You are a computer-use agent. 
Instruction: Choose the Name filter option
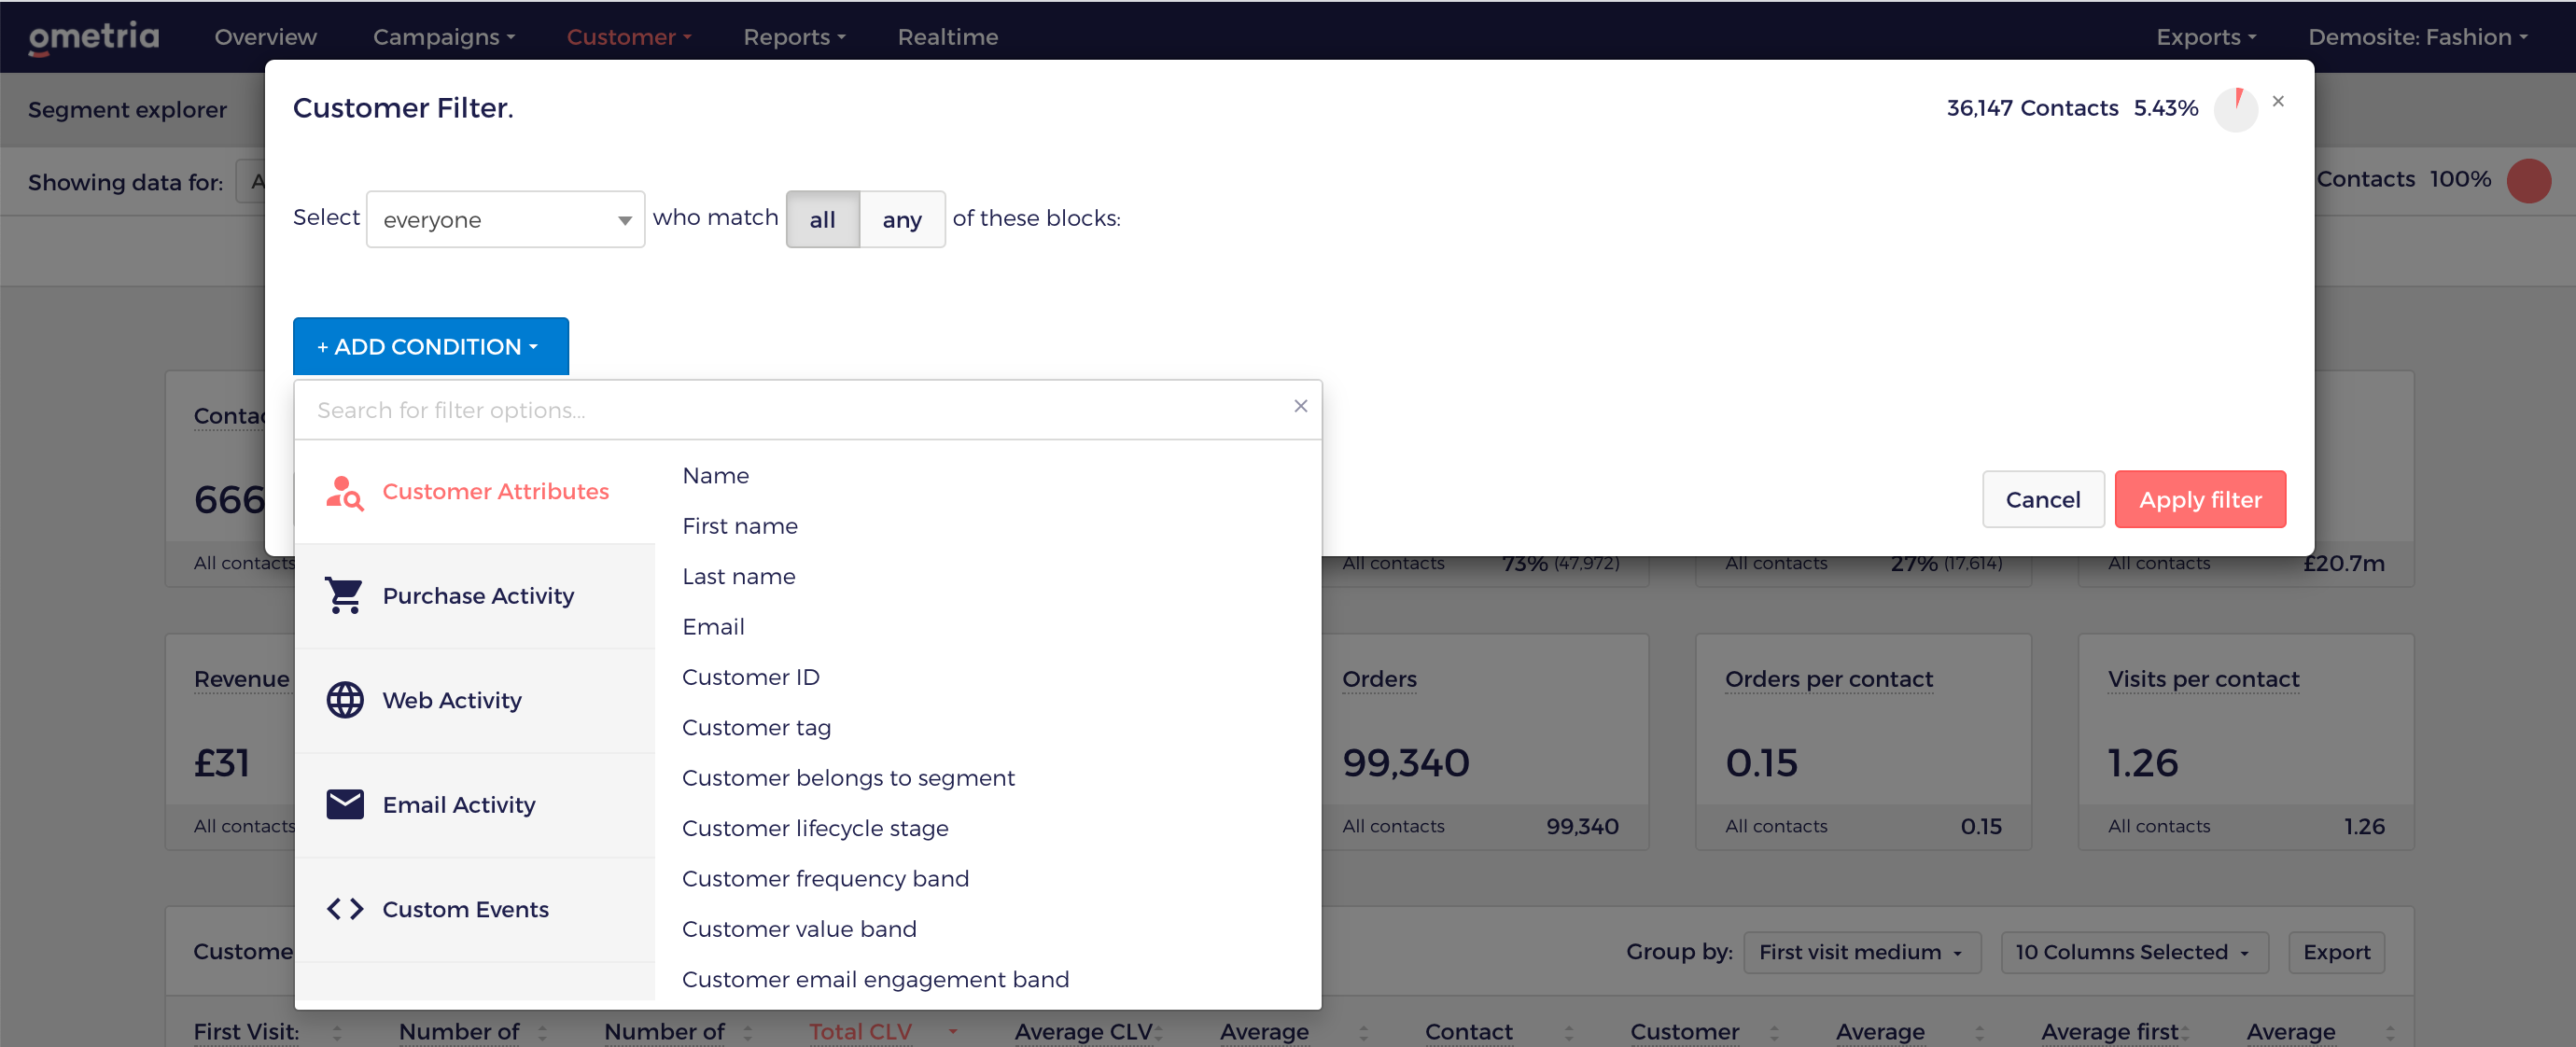click(x=715, y=476)
